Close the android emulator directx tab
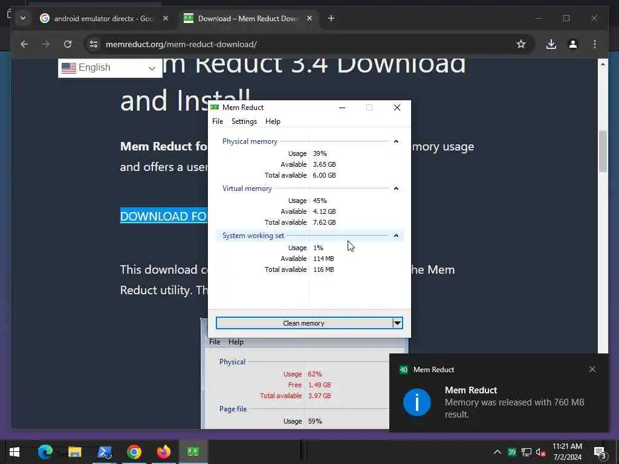Viewport: 619px width, 464px height. pyautogui.click(x=166, y=19)
